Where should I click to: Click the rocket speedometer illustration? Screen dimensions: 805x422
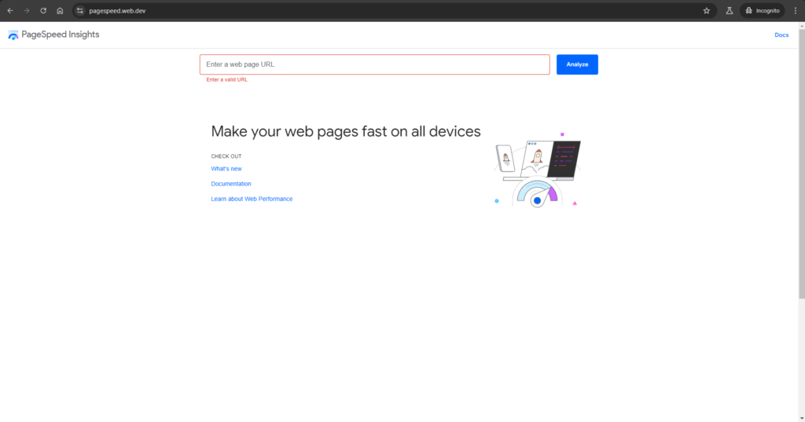(537, 170)
